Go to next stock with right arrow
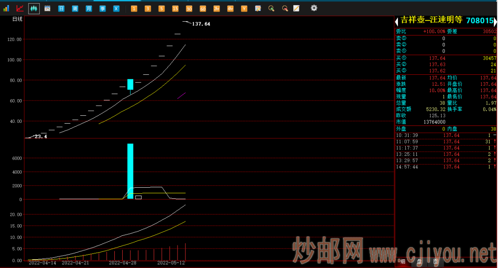 (x=496, y=21)
